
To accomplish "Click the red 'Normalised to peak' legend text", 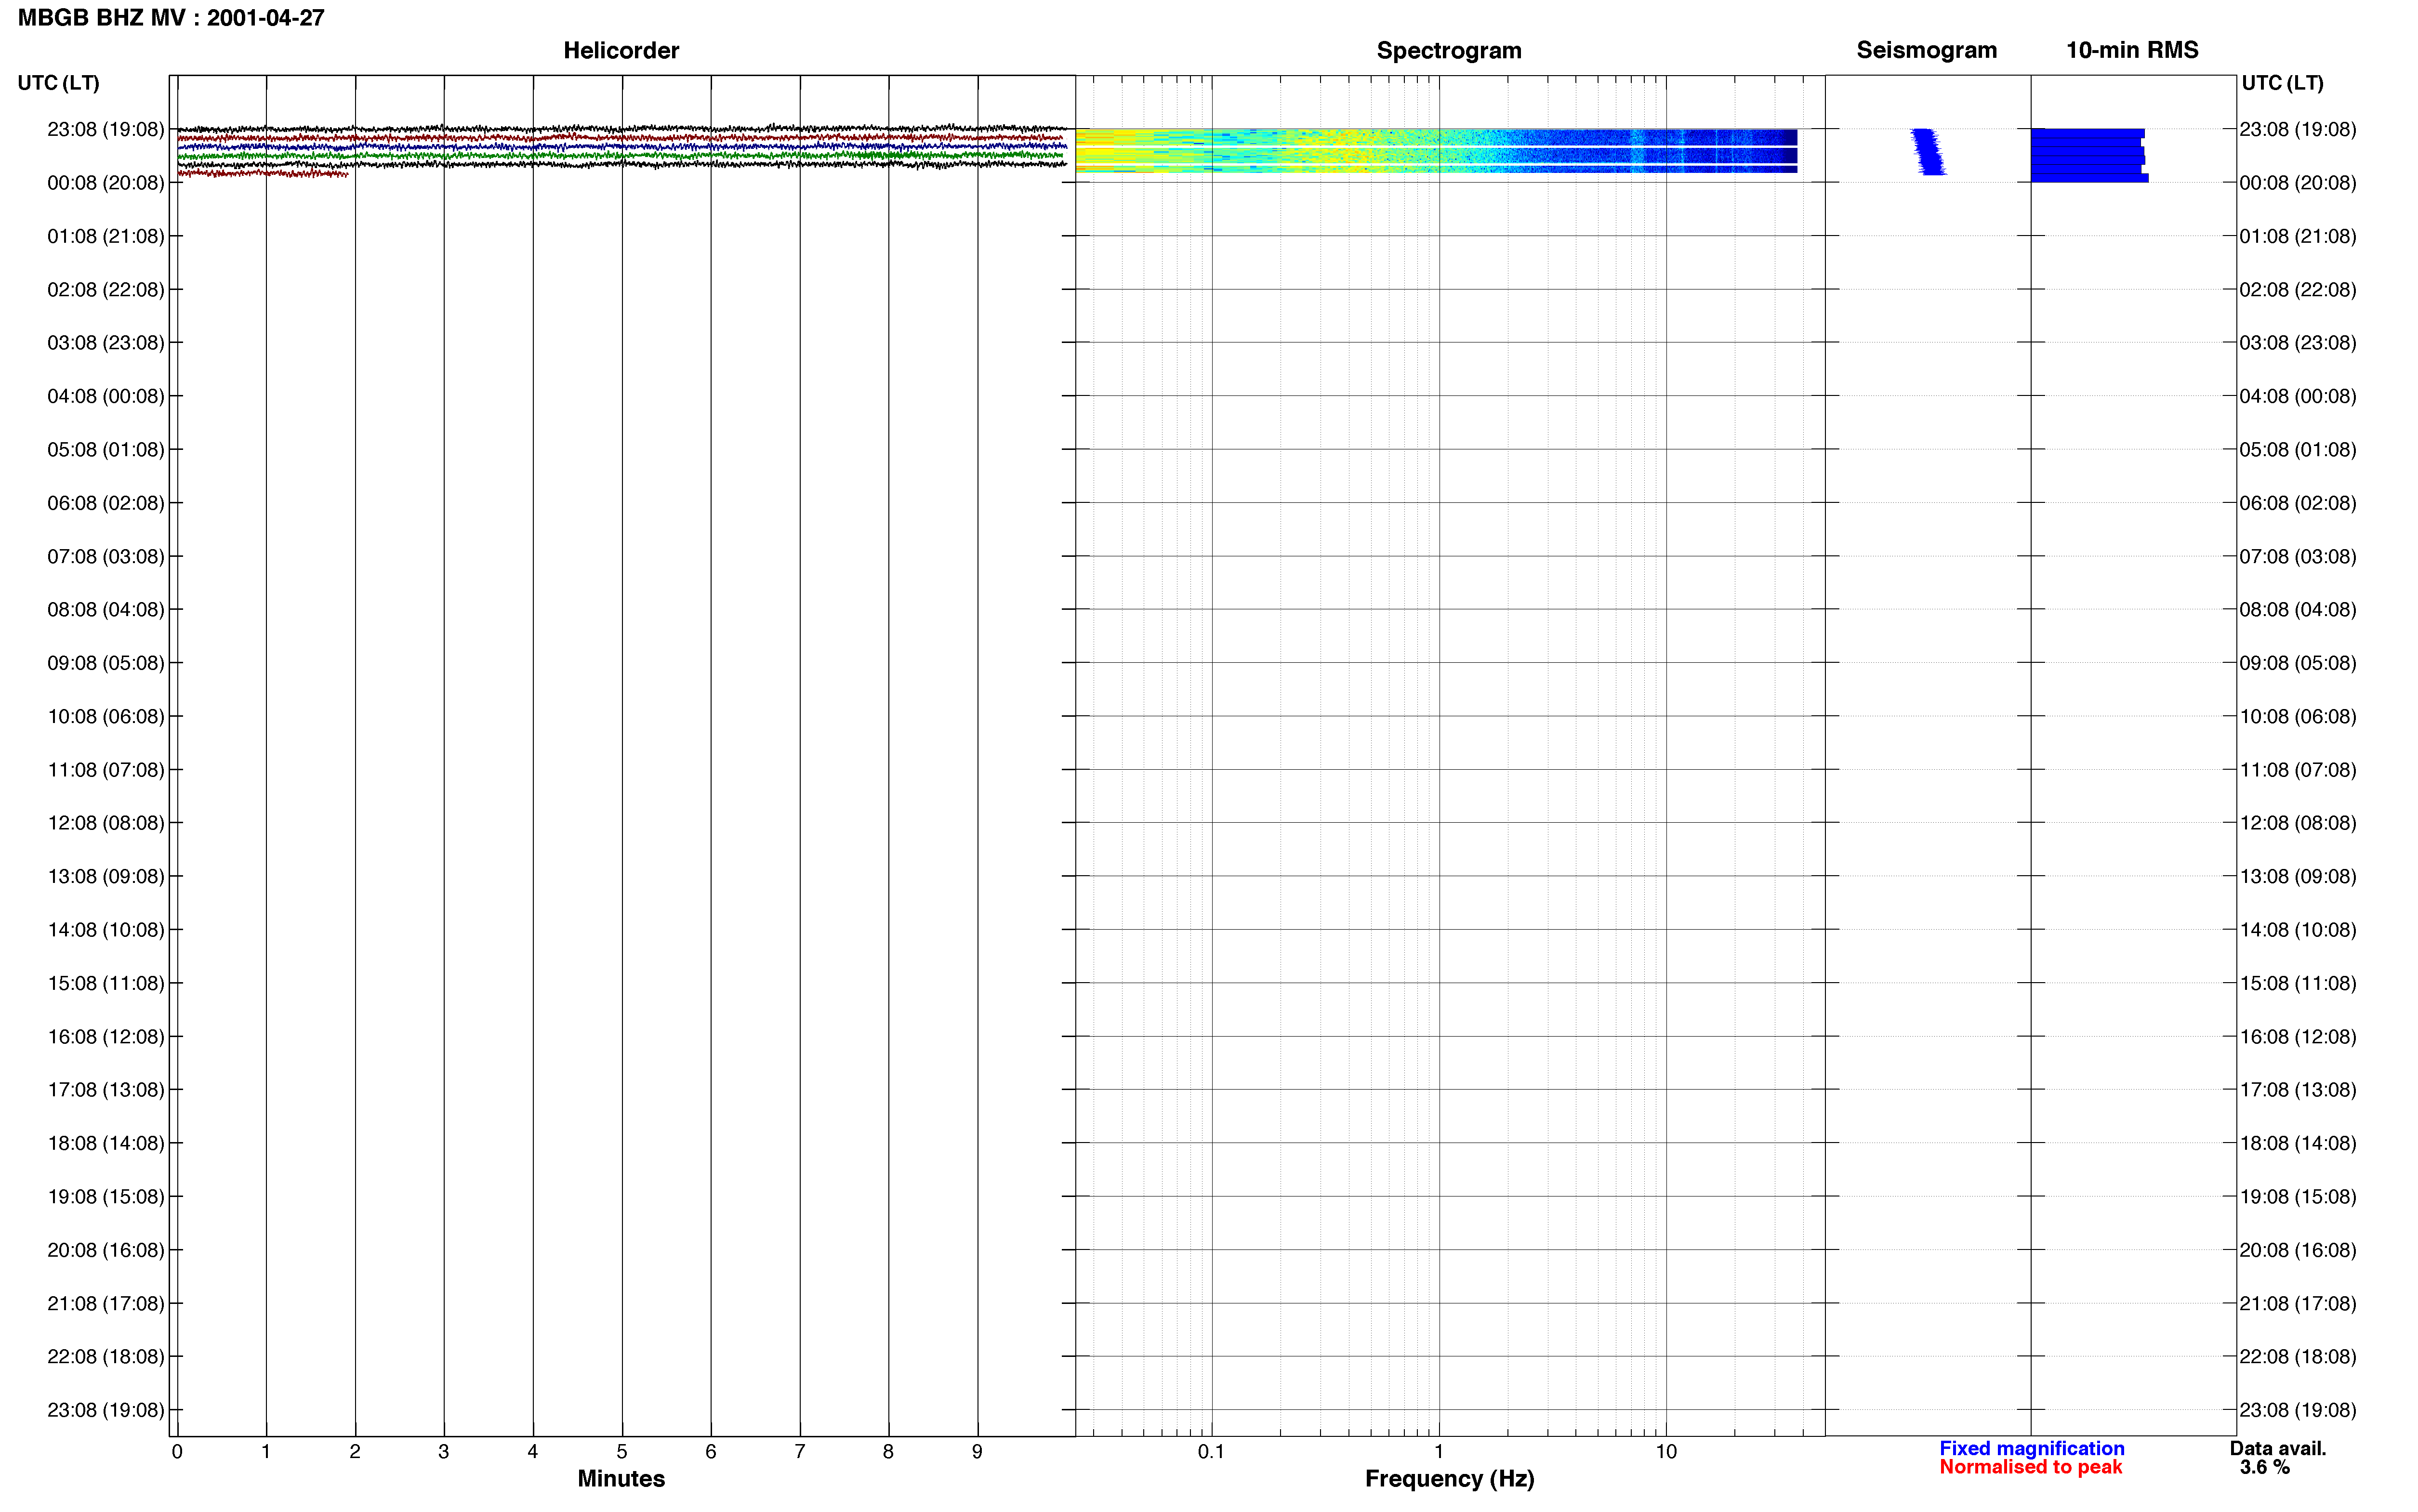I will tap(2030, 1468).
